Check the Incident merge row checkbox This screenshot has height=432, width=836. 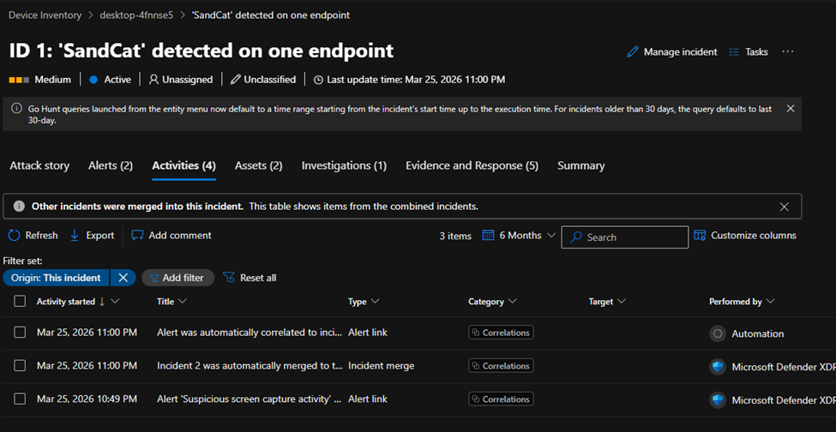(20, 366)
